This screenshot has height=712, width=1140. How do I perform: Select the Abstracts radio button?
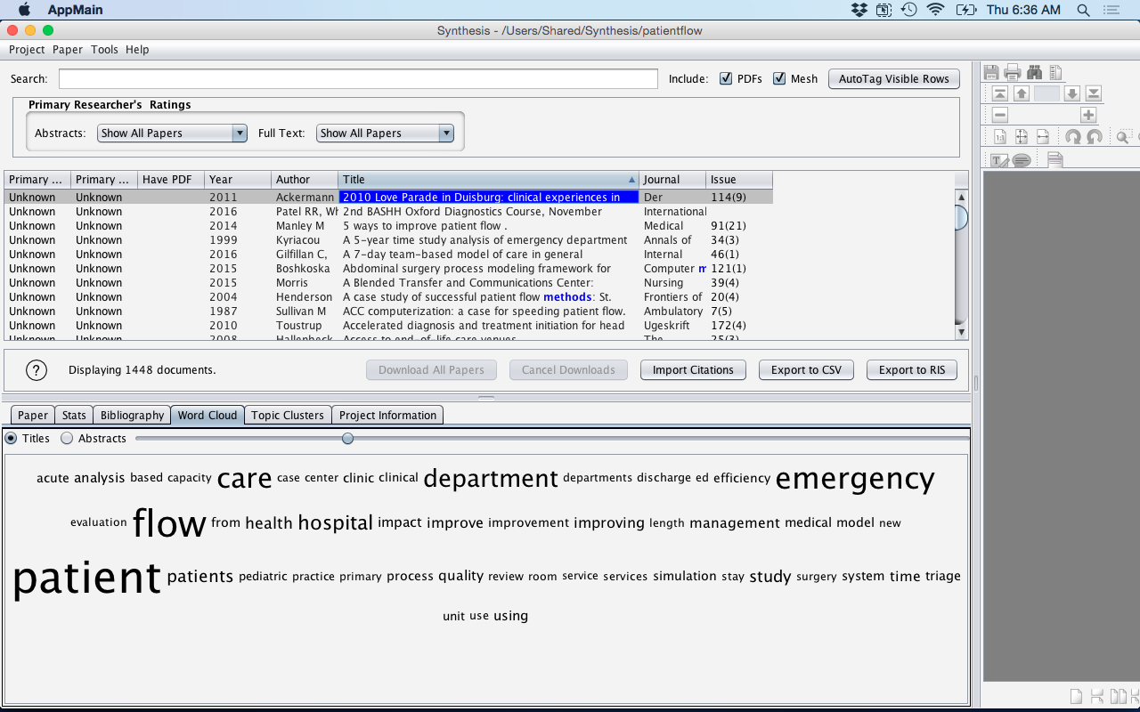click(67, 439)
